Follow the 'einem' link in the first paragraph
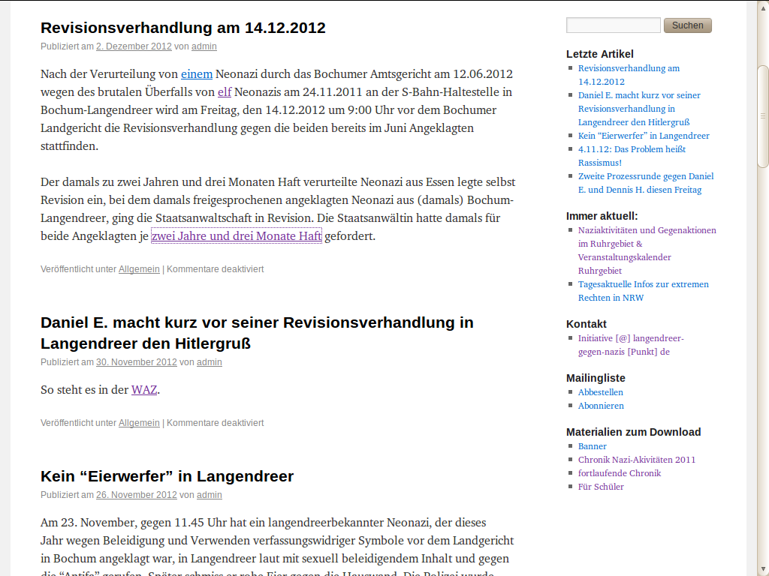 (x=197, y=73)
